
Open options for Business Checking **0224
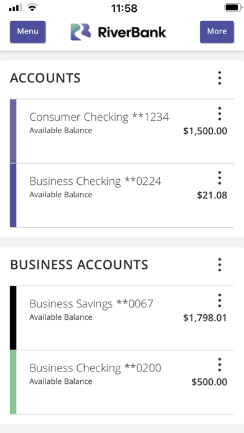(x=219, y=178)
